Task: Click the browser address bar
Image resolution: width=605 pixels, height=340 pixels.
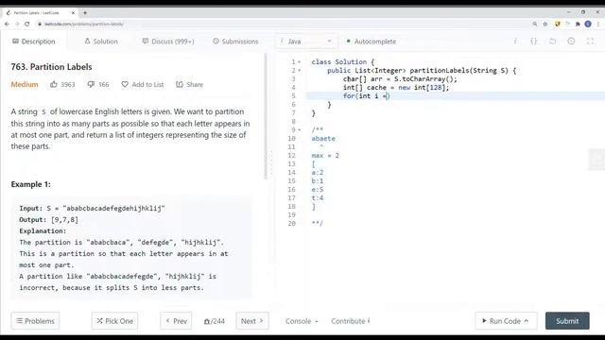Action: click(x=284, y=24)
